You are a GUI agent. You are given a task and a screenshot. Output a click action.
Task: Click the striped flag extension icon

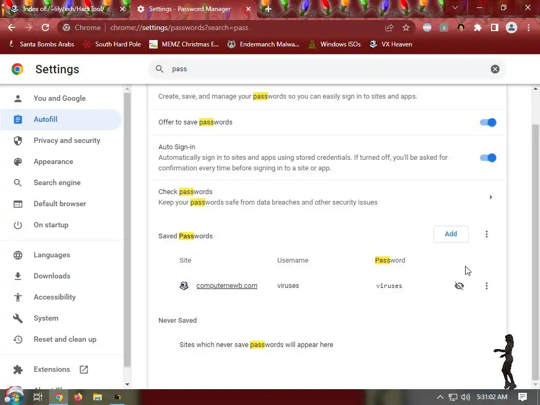point(427,27)
